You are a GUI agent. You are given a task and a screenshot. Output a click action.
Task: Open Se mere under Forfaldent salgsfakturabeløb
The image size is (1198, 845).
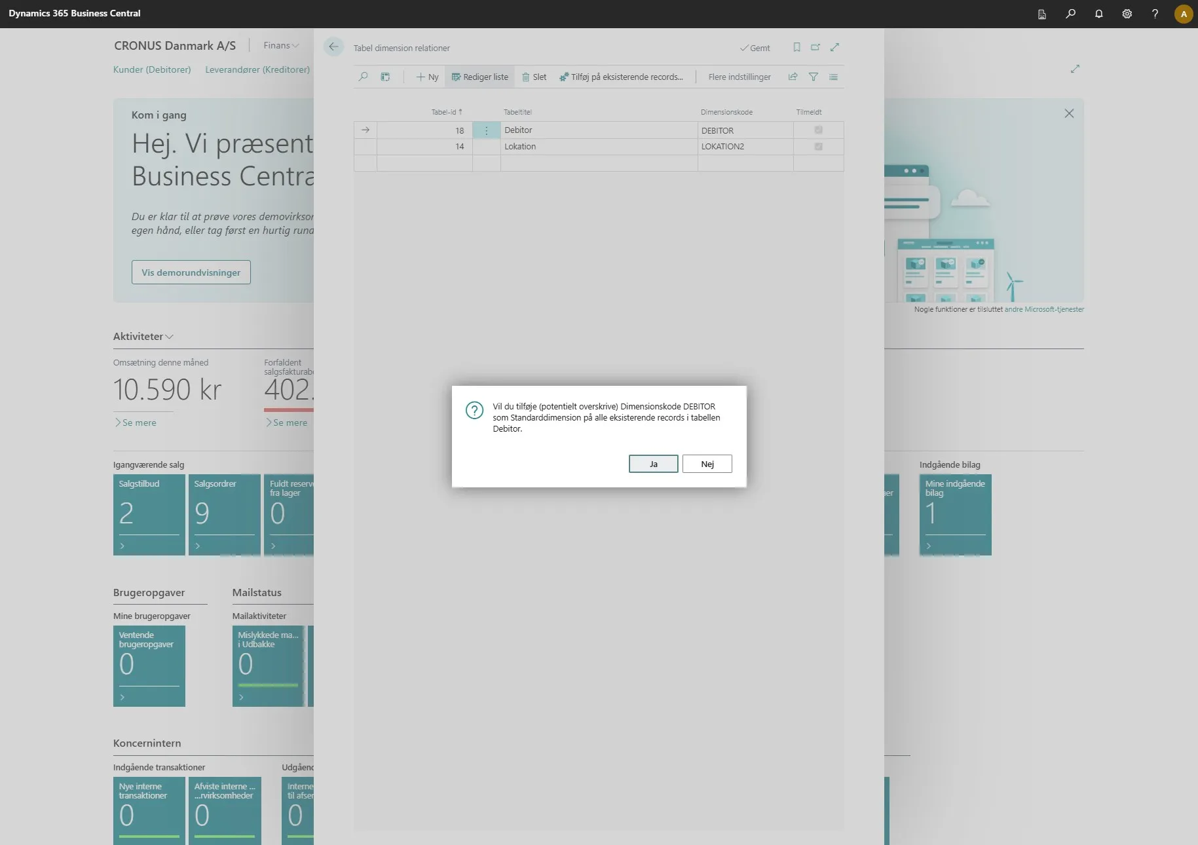coord(286,423)
